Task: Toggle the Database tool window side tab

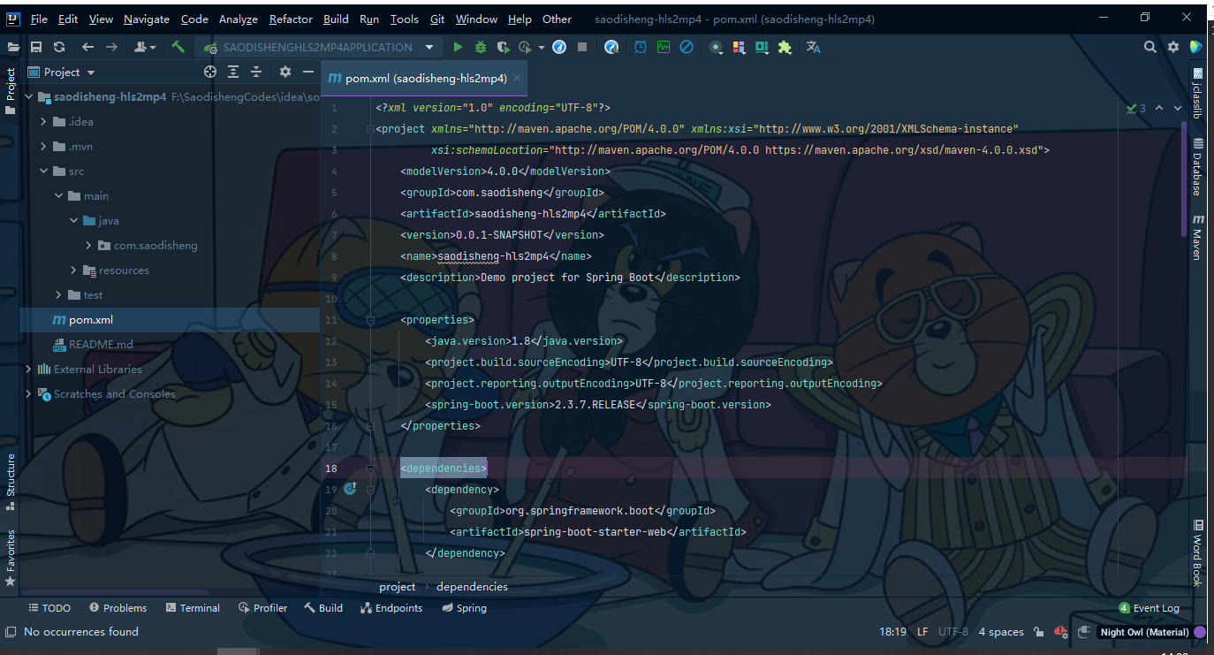Action: point(1198,166)
